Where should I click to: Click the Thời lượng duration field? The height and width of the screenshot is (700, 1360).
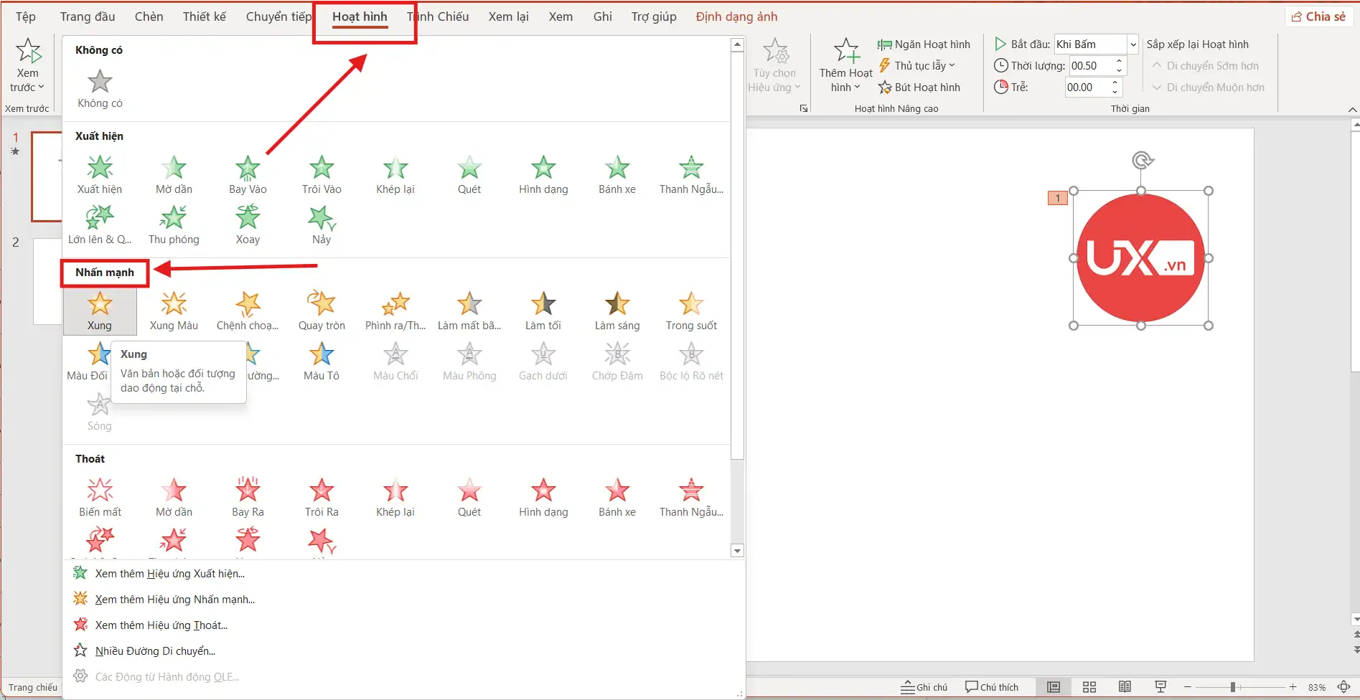point(1091,66)
